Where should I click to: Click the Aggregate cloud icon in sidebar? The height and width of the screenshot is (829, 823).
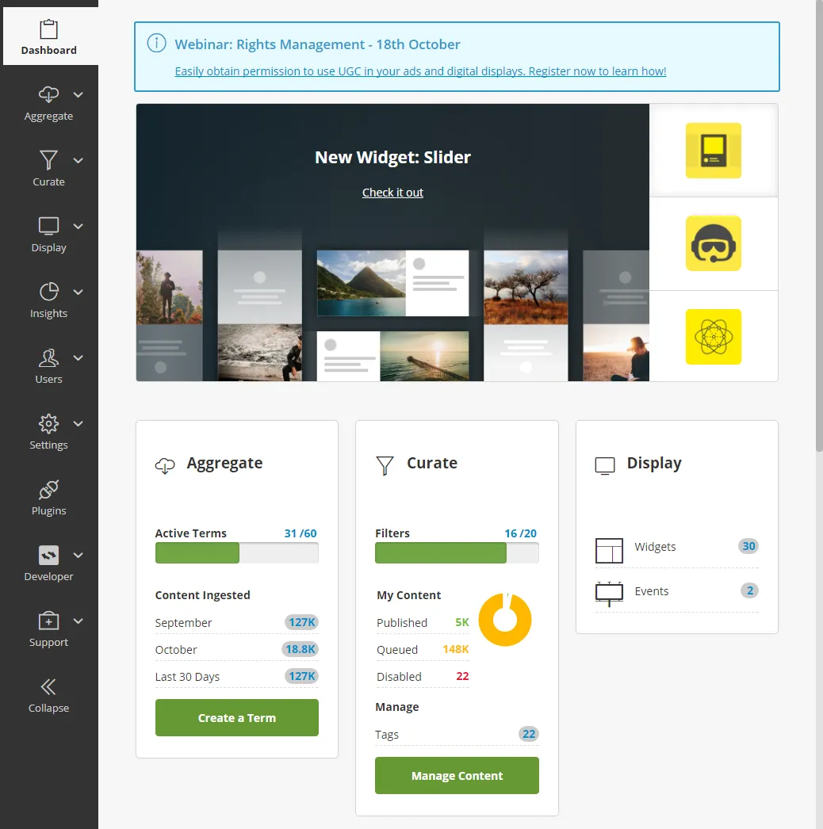pos(48,94)
